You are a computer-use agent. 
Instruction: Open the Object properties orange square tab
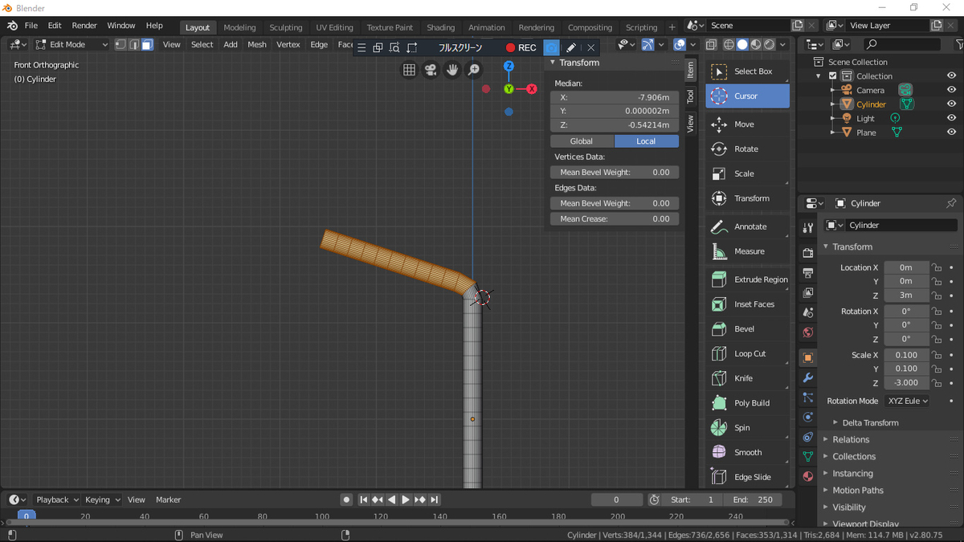[x=808, y=357]
